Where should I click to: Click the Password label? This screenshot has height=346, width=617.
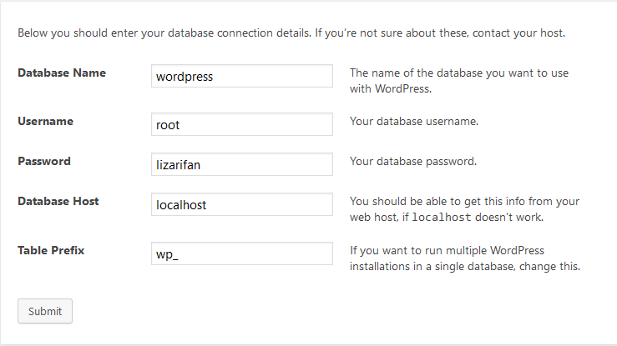coord(44,161)
